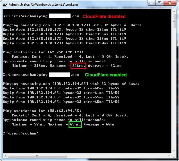The height and width of the screenshot is (161, 179).
Task: Click 'Minimum = 57ms' value
Action: [x=28, y=124]
